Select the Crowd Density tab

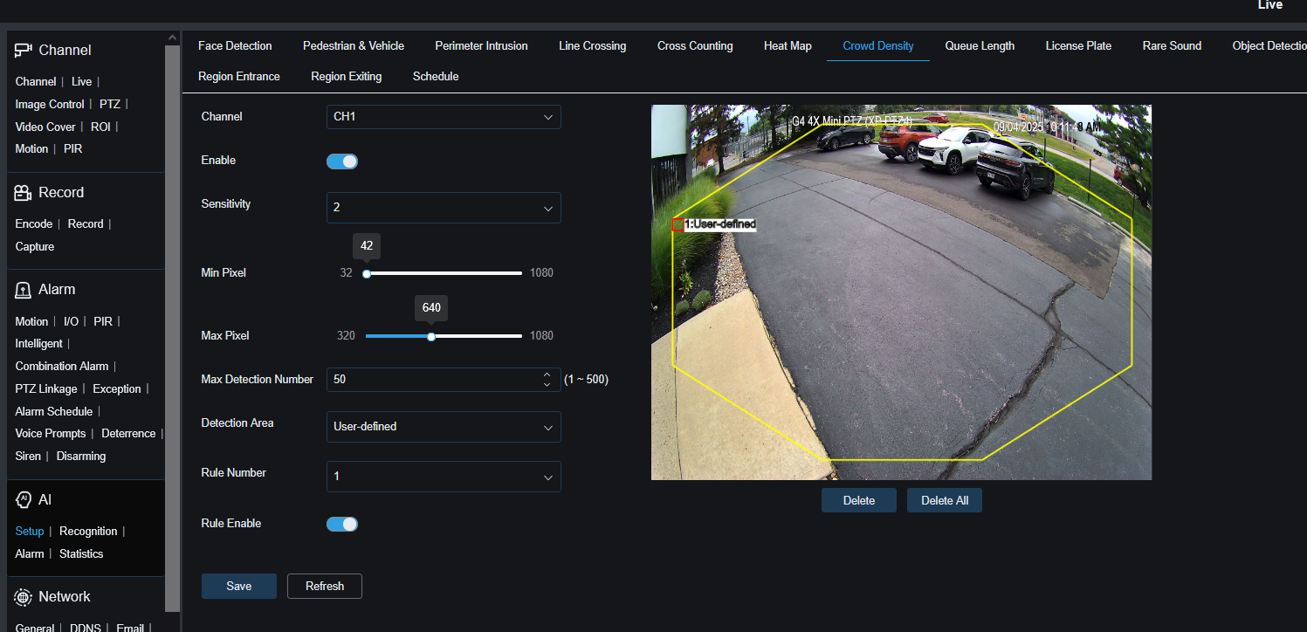click(x=878, y=46)
